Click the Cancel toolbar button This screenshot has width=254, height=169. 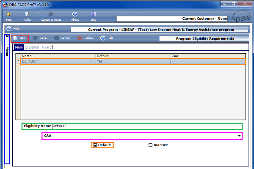click(62, 38)
